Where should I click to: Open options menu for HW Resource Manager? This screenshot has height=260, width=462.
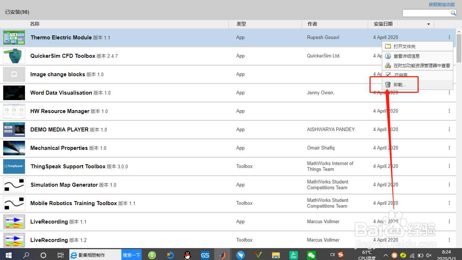[449, 111]
